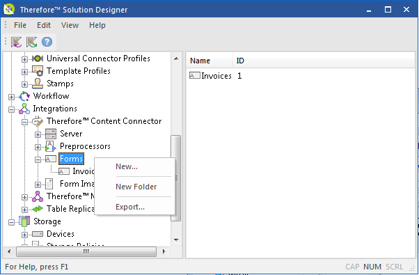Click the application logo in the title bar

pos(9,9)
